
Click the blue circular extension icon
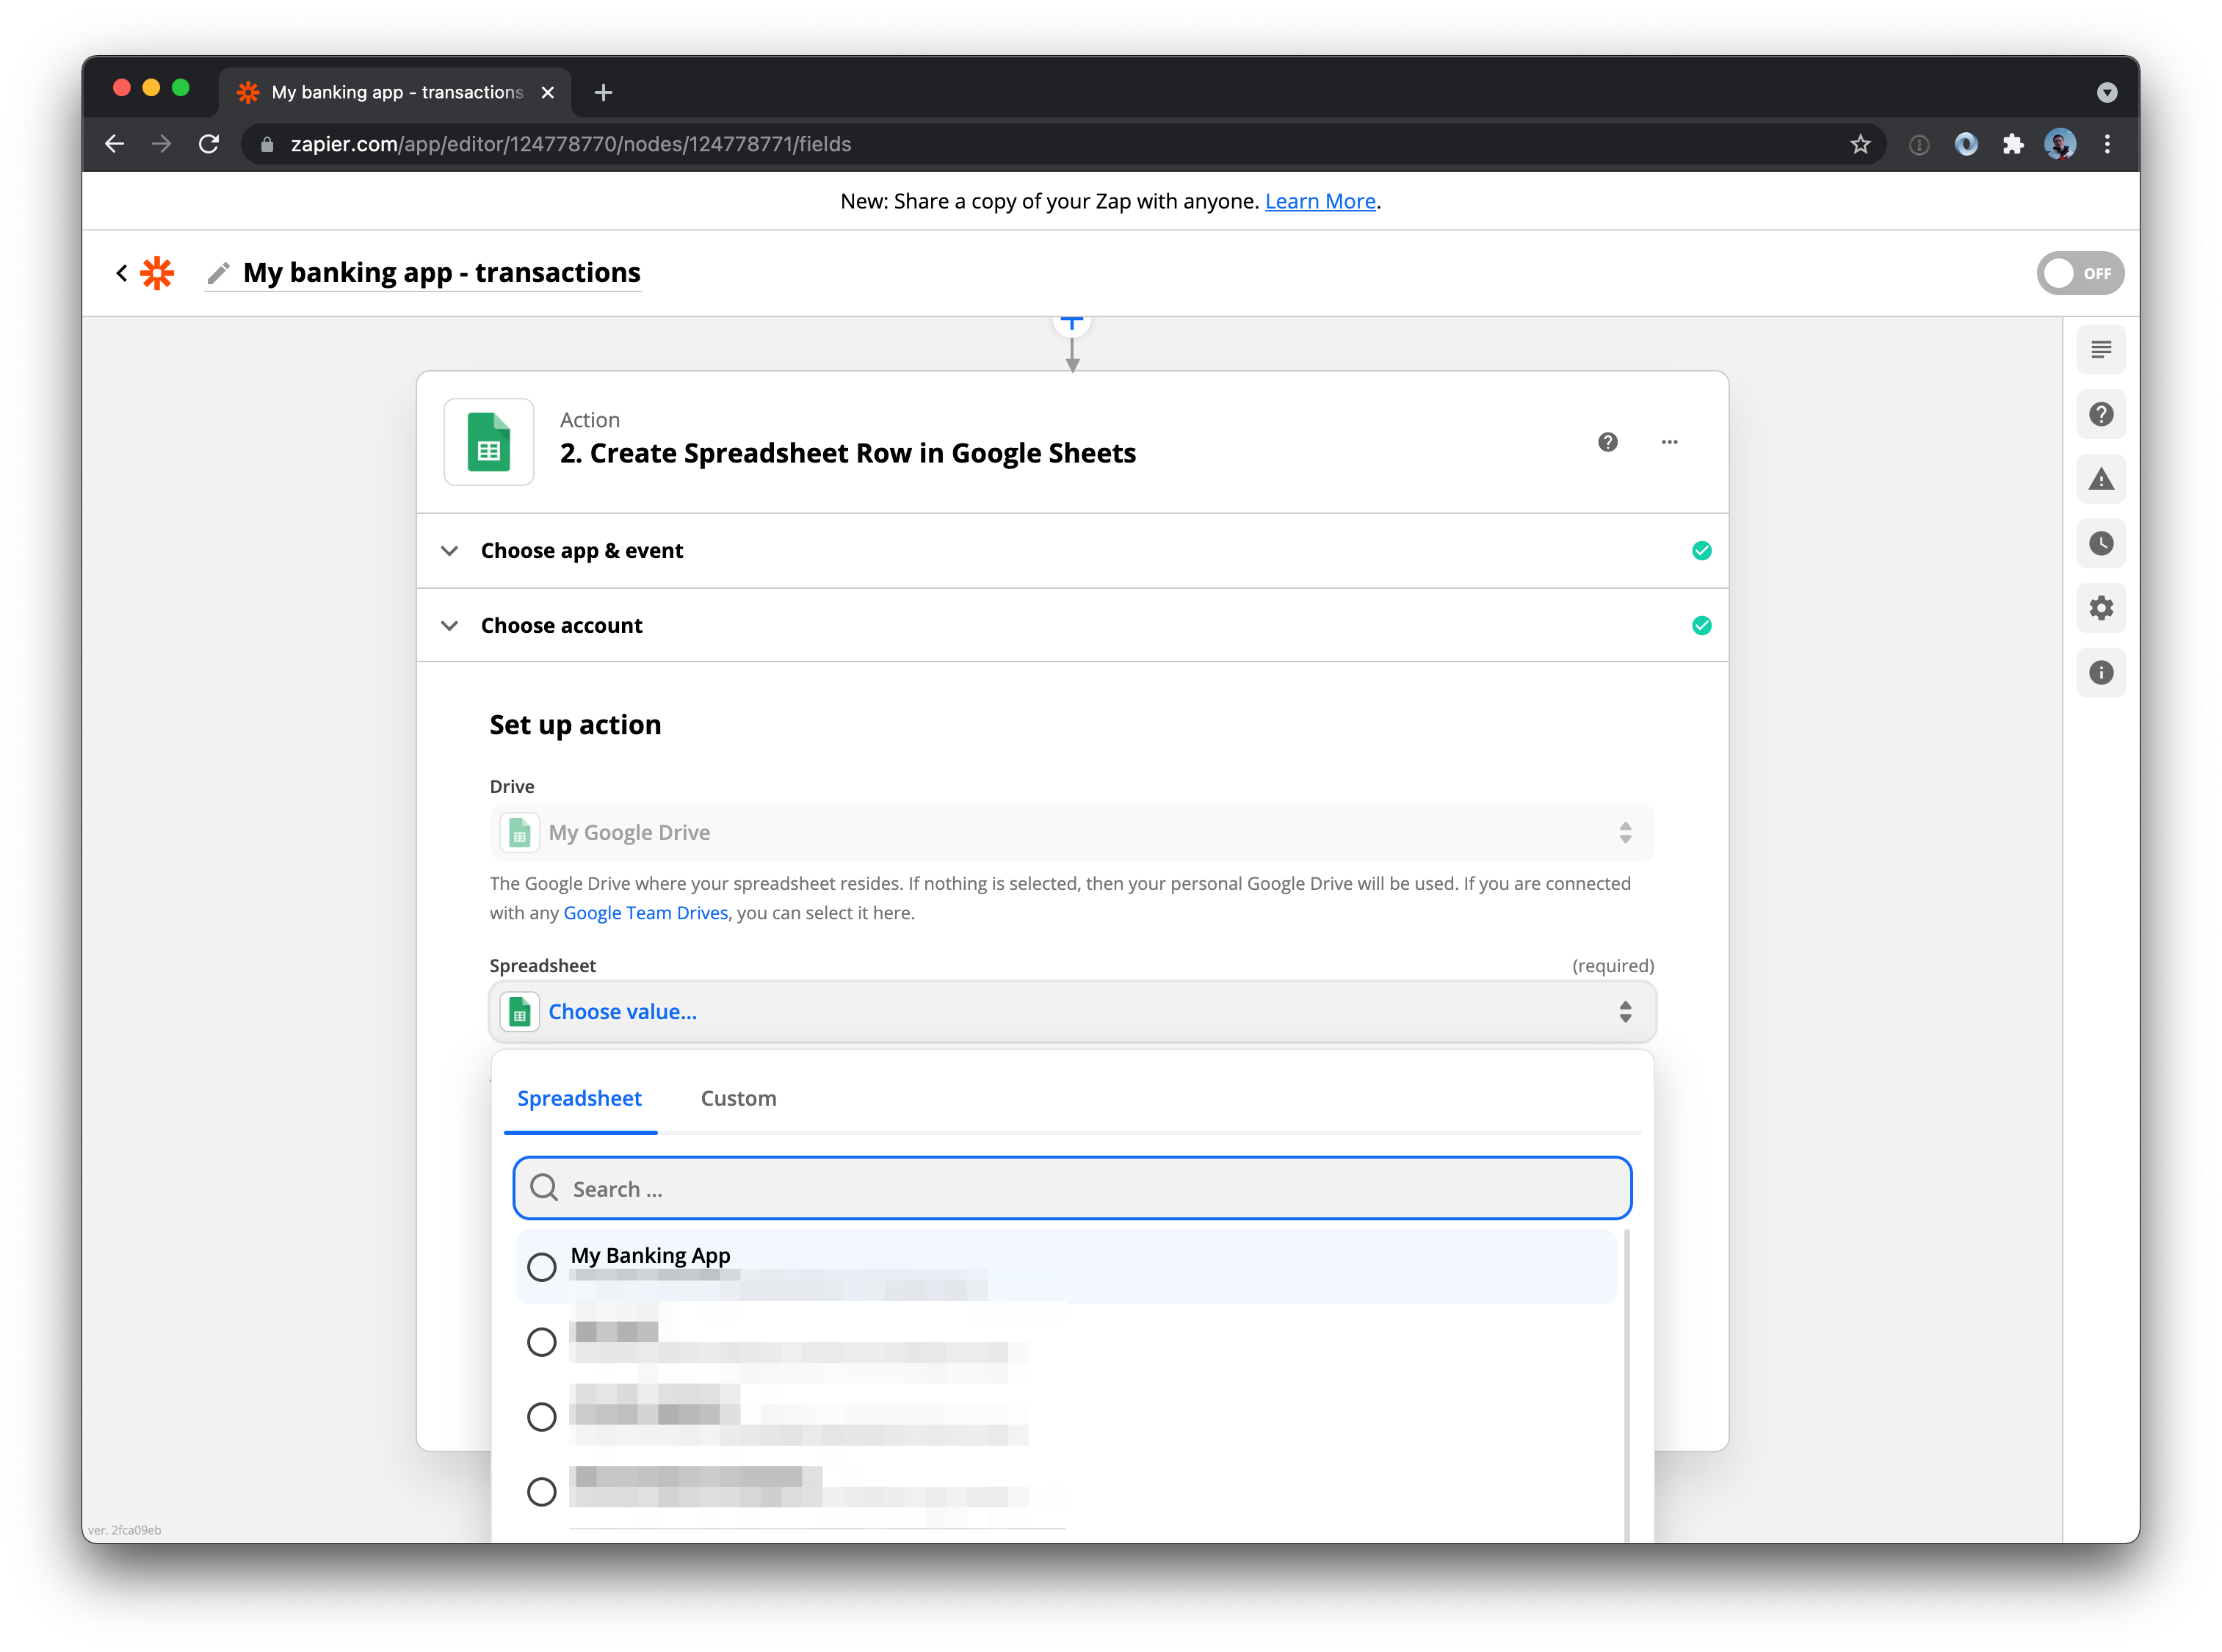[x=1965, y=144]
